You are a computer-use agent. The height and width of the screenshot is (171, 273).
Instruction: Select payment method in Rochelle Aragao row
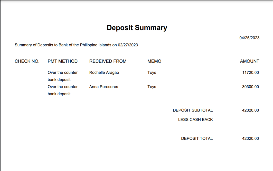[62, 76]
